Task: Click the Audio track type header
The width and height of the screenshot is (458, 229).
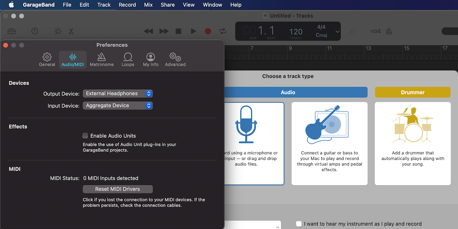Action: point(288,92)
